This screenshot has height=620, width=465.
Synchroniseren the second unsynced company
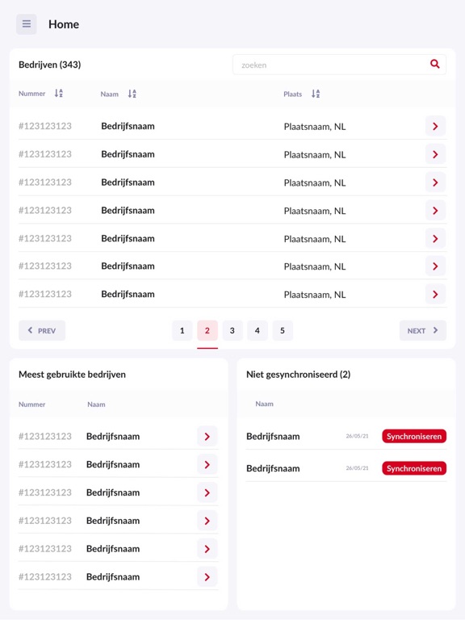[x=414, y=468]
